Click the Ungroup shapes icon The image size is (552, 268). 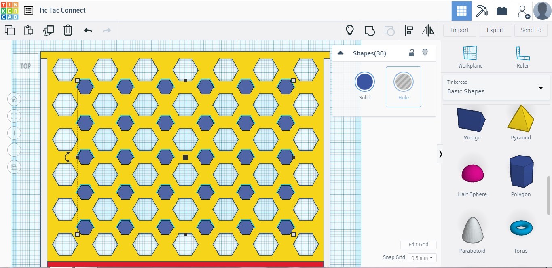tap(389, 30)
